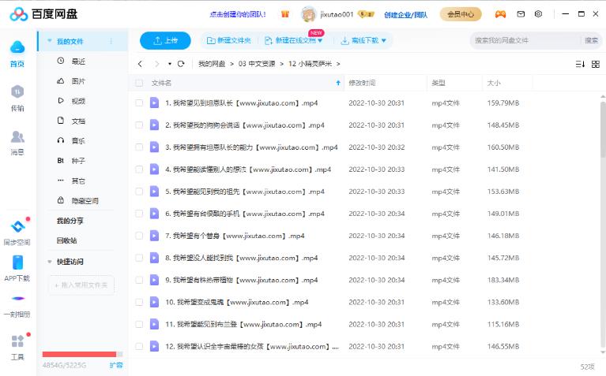Collapse the 我的文件 tree triangle
Image resolution: width=606 pixels, height=376 pixels.
(50, 41)
